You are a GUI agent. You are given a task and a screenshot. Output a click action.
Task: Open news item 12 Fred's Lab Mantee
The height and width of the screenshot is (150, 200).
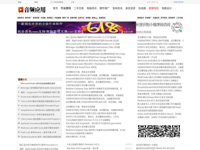[39, 132]
